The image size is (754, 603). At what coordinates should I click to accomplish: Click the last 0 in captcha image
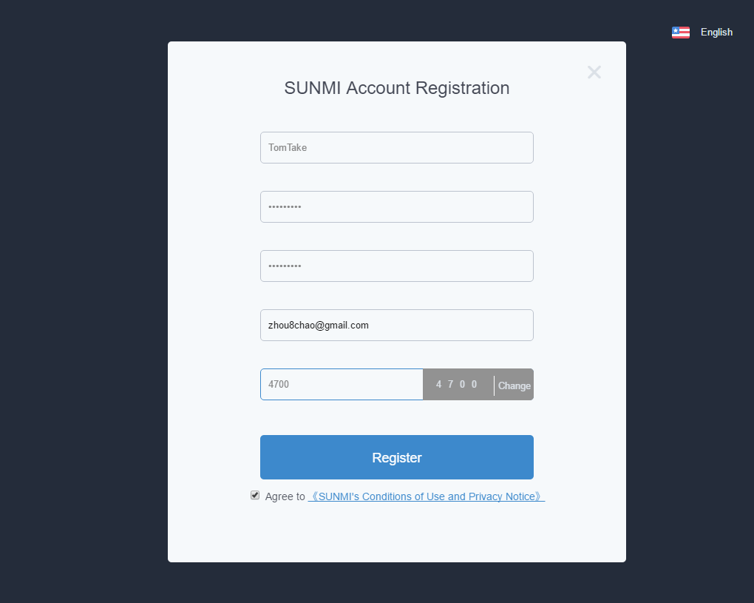coord(474,384)
